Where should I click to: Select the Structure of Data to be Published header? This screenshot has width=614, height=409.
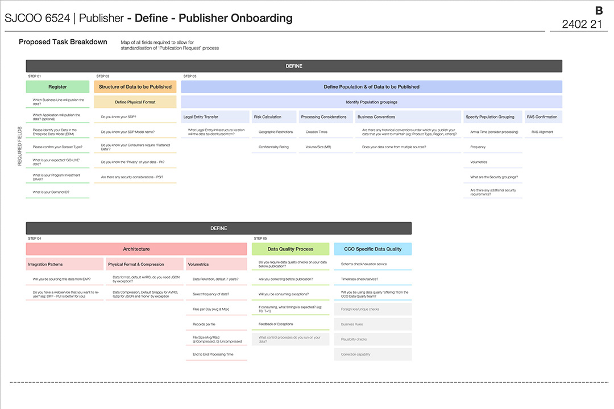pyautogui.click(x=135, y=87)
